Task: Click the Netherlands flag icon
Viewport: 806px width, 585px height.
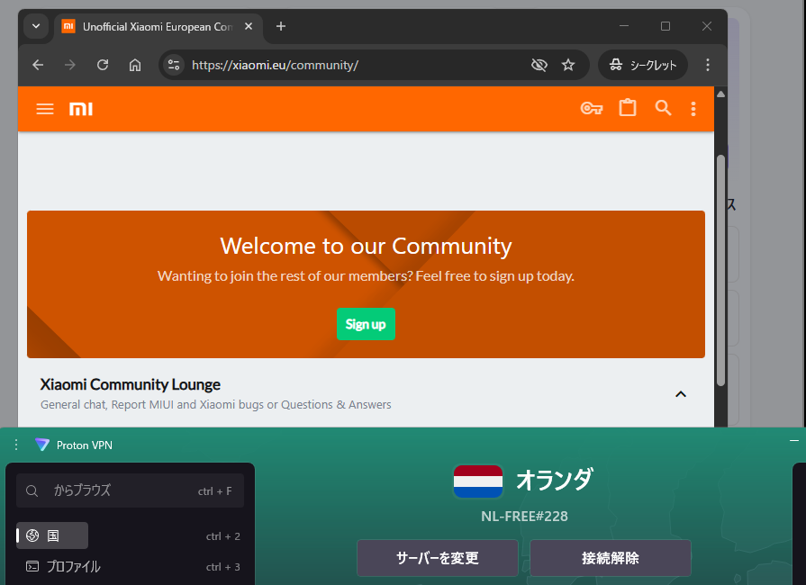Action: pos(478,481)
